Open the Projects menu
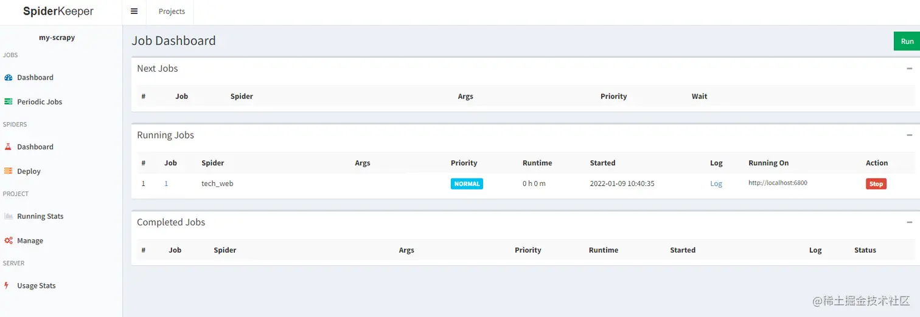The height and width of the screenshot is (317, 920). [x=172, y=12]
